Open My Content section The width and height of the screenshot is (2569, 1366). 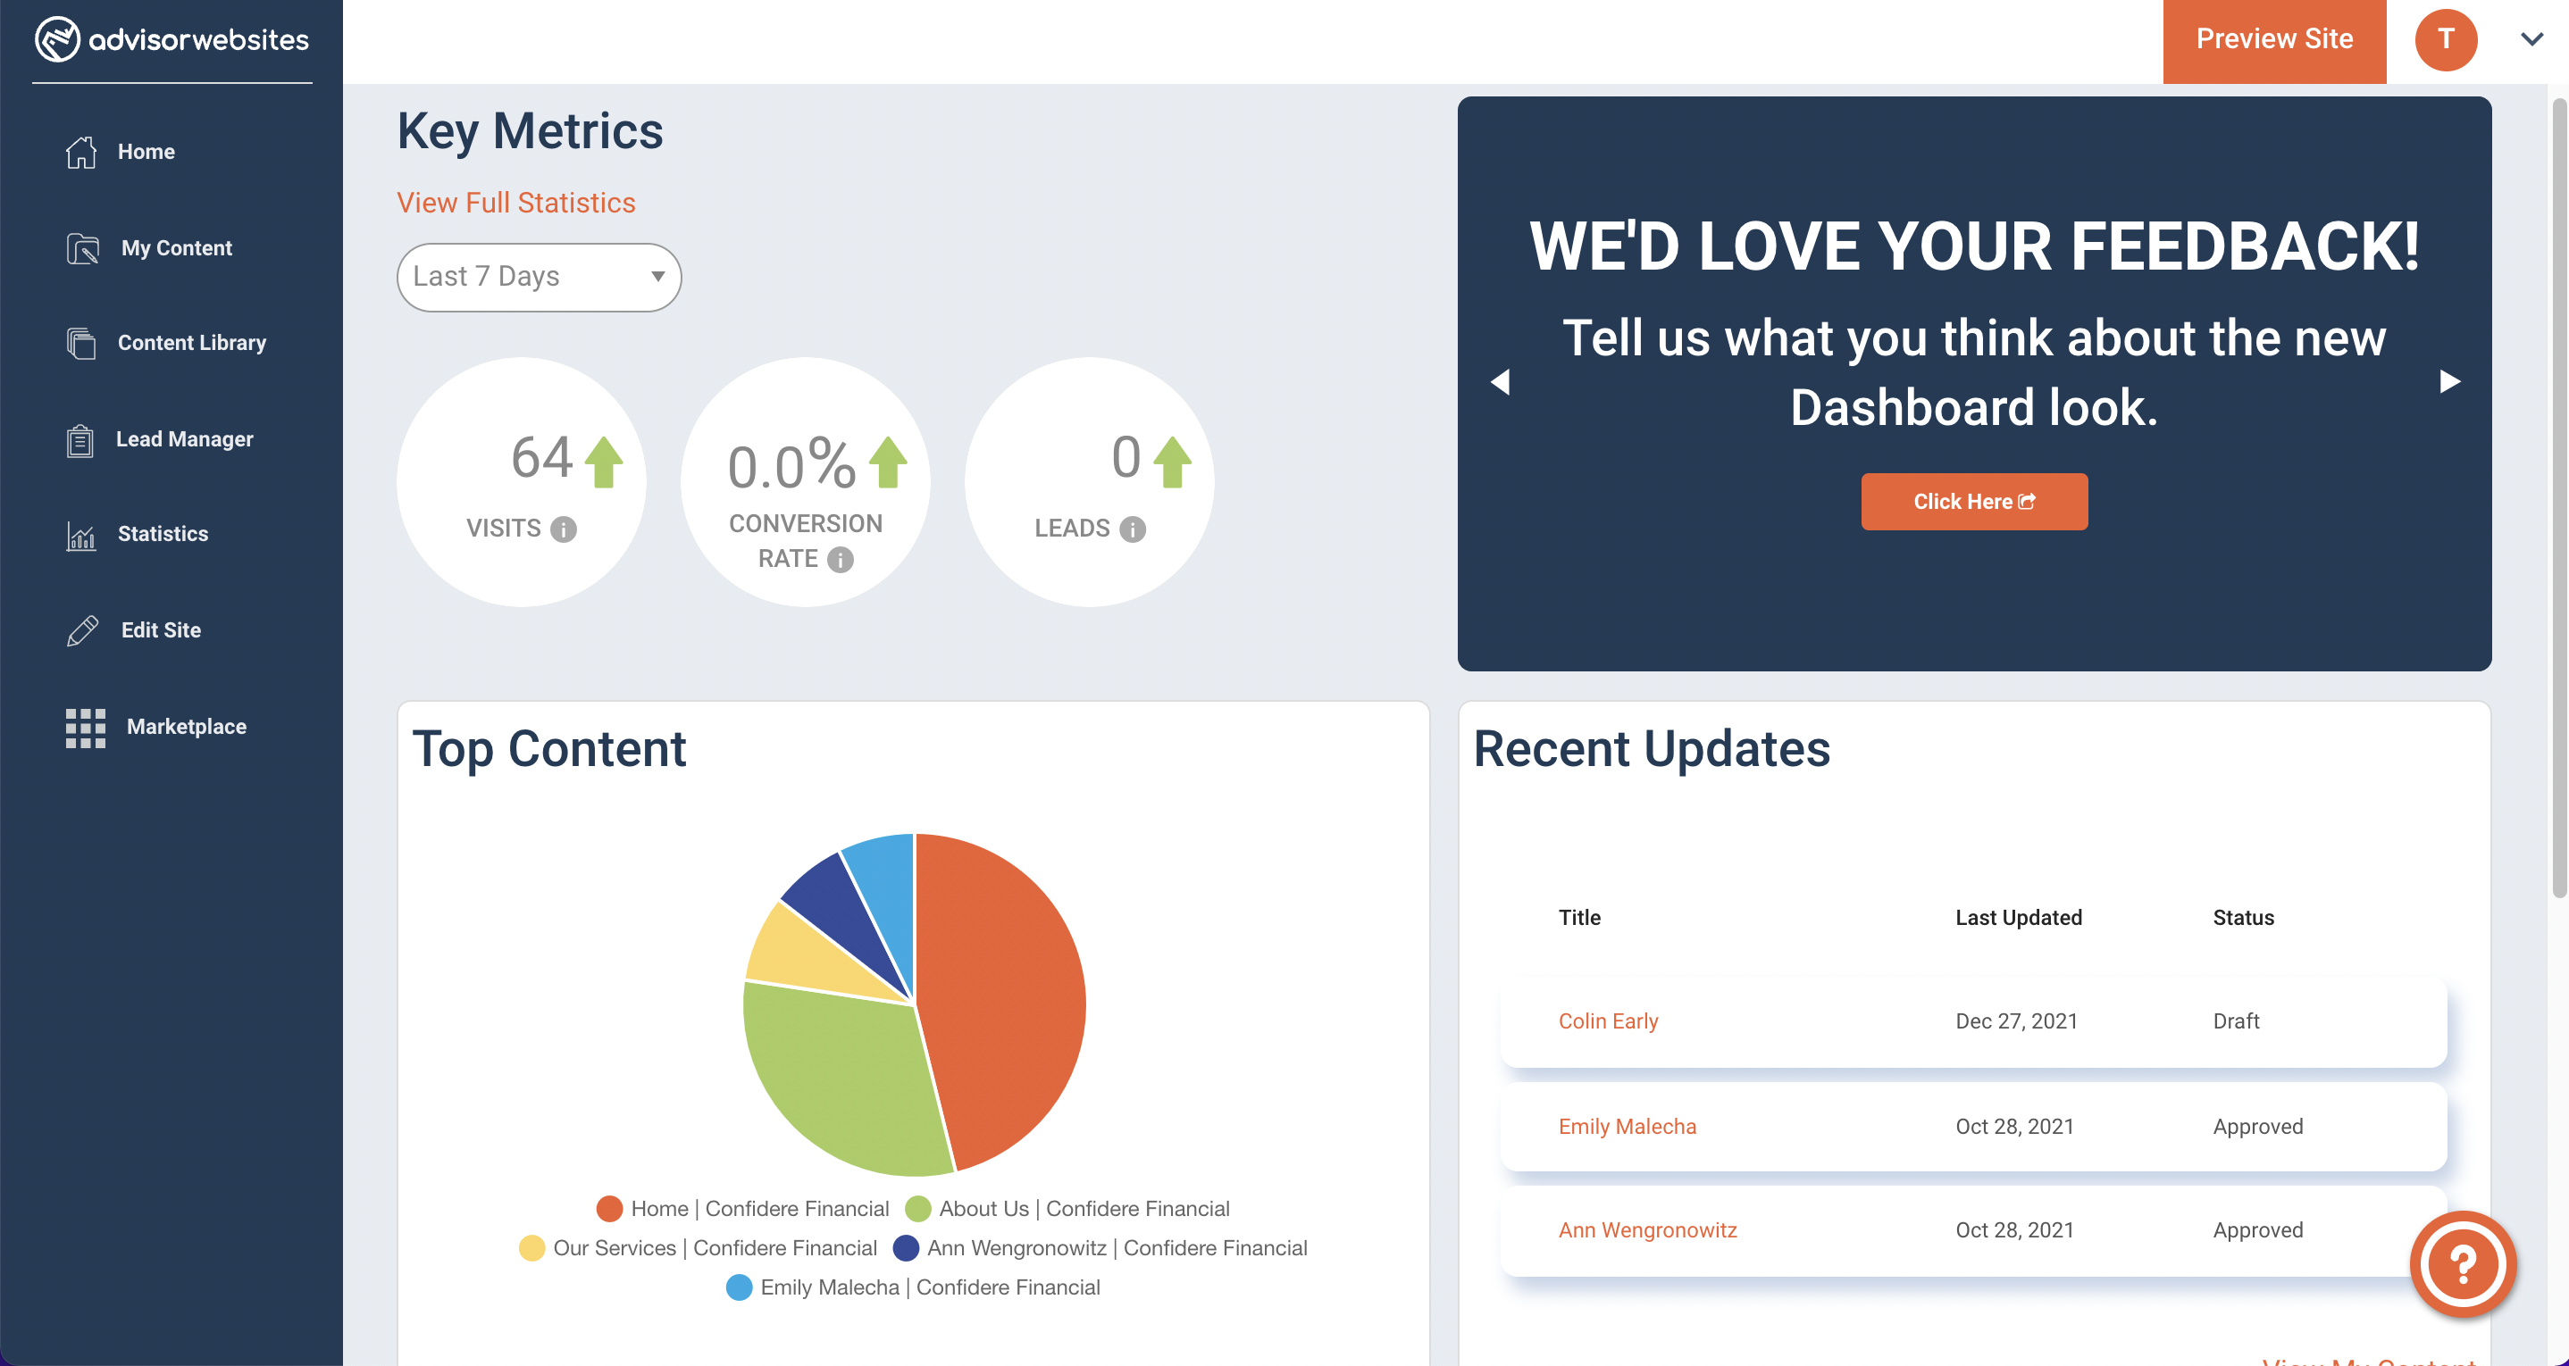[x=177, y=245]
